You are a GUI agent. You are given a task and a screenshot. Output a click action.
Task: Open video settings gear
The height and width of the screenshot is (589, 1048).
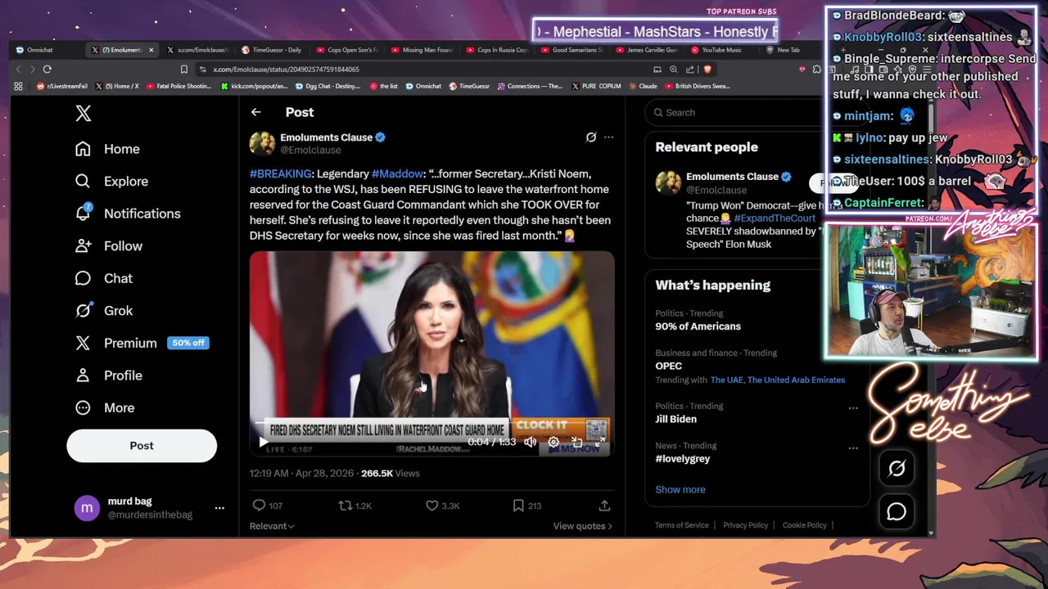click(553, 442)
